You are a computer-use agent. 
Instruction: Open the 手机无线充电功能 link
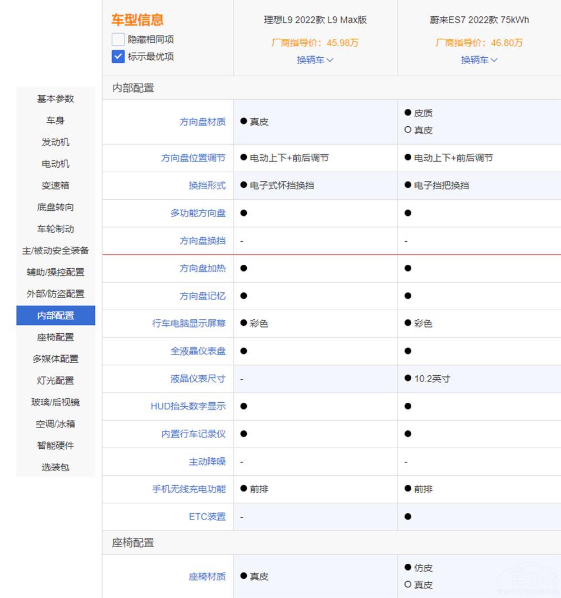pyautogui.click(x=188, y=489)
